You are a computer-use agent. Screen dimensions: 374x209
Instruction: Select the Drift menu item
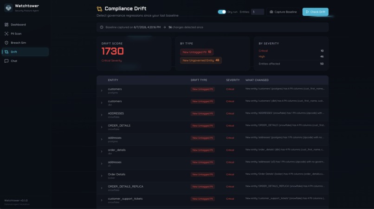(x=25, y=52)
